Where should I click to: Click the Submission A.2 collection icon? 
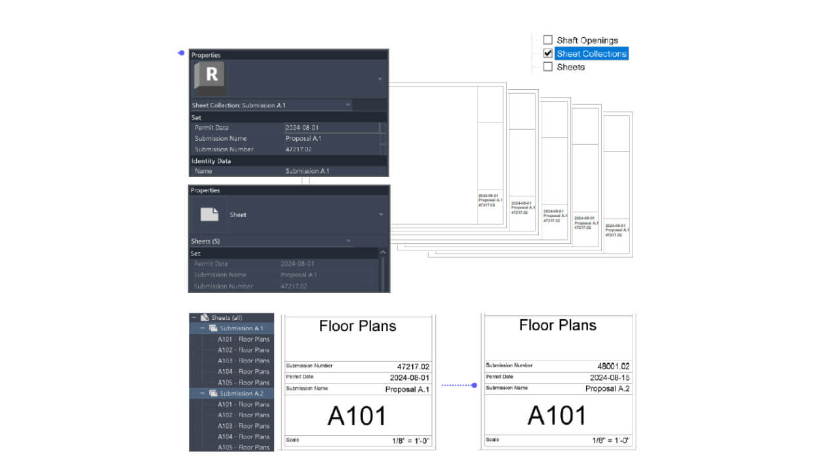[213, 393]
